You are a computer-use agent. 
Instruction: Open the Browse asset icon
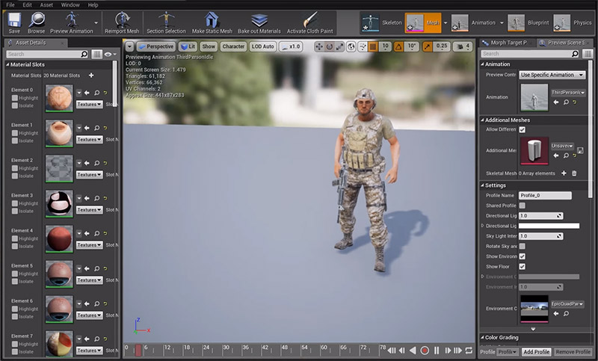pyautogui.click(x=36, y=20)
